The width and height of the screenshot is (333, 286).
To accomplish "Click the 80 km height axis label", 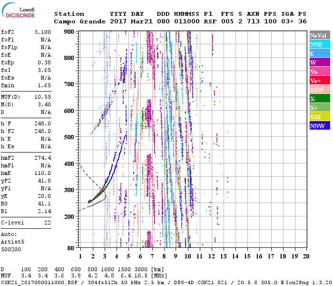I will coord(71,248).
